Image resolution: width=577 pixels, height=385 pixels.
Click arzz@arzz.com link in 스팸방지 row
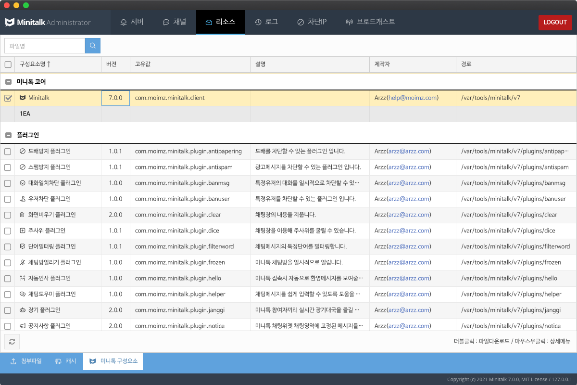pos(409,167)
